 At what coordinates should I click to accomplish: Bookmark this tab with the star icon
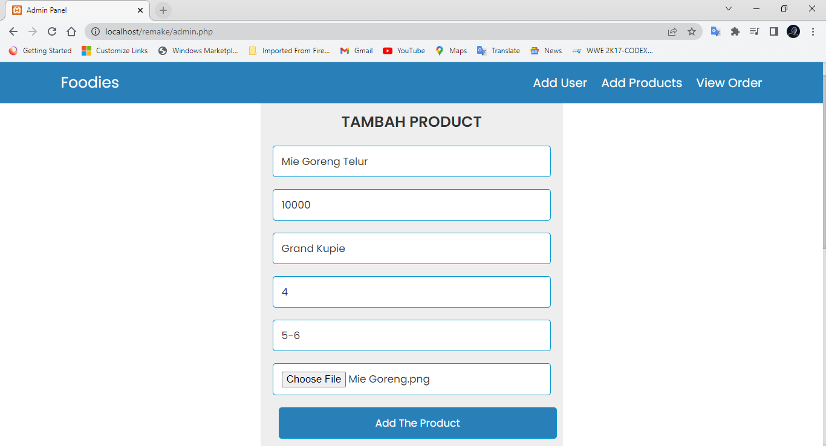point(692,31)
